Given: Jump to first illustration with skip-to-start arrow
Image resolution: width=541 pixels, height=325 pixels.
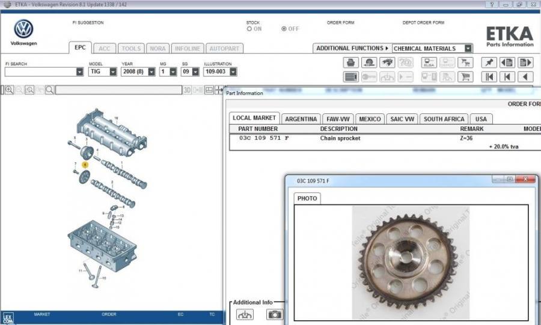Looking at the screenshot, I should click(x=489, y=77).
